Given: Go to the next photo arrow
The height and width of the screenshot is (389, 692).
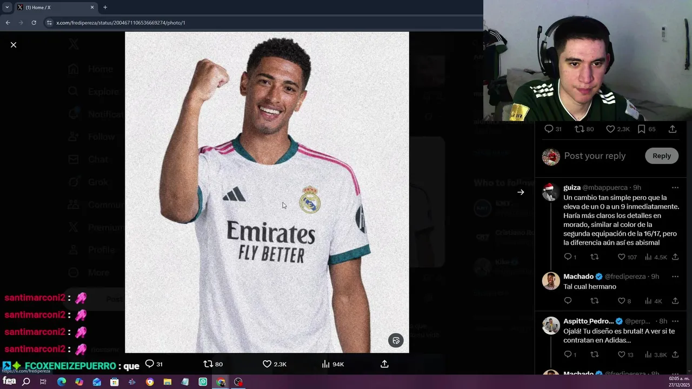Looking at the screenshot, I should (x=521, y=192).
